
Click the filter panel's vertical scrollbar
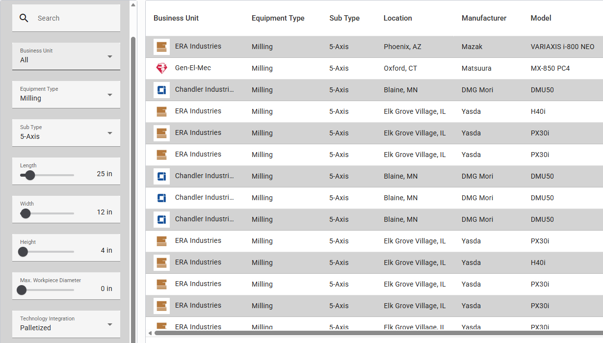pos(133,189)
